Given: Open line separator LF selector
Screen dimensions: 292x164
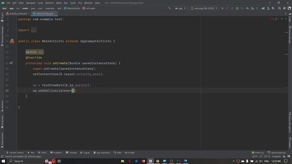Looking at the screenshot, I should [x=261, y=156].
